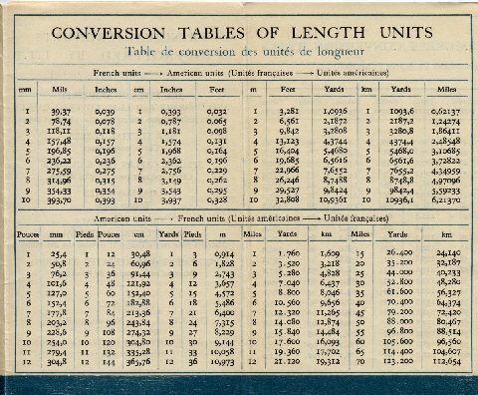This screenshot has width=478, height=395.
Task: Click the title 'Conversion Tables of Length Units'
Action: click(x=242, y=33)
